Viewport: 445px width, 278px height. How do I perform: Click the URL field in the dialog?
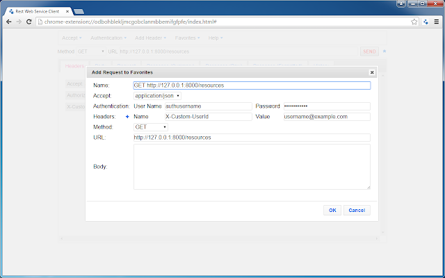(x=252, y=138)
